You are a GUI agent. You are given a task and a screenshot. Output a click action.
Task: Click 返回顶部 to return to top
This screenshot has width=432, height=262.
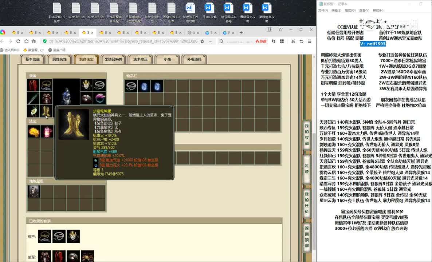point(307,237)
